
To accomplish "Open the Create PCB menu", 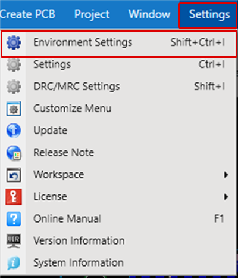I will 27,14.
